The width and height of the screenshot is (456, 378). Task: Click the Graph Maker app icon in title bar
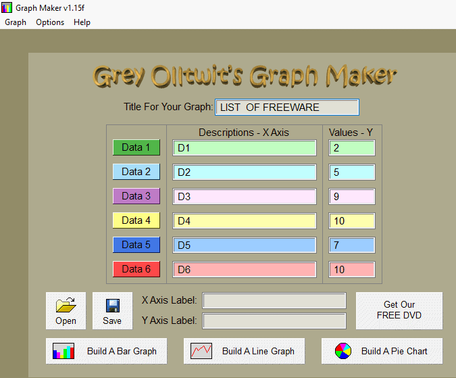[x=7, y=7]
